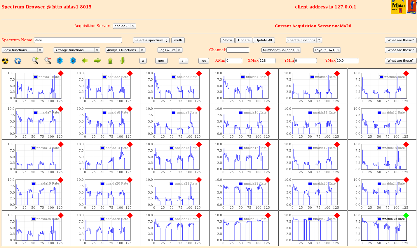
Task: Click the red diamond on nnaida25 Rate
Action: tap(61, 215)
